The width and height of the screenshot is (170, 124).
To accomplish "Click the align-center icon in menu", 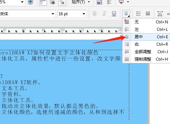I will (x=127, y=37).
